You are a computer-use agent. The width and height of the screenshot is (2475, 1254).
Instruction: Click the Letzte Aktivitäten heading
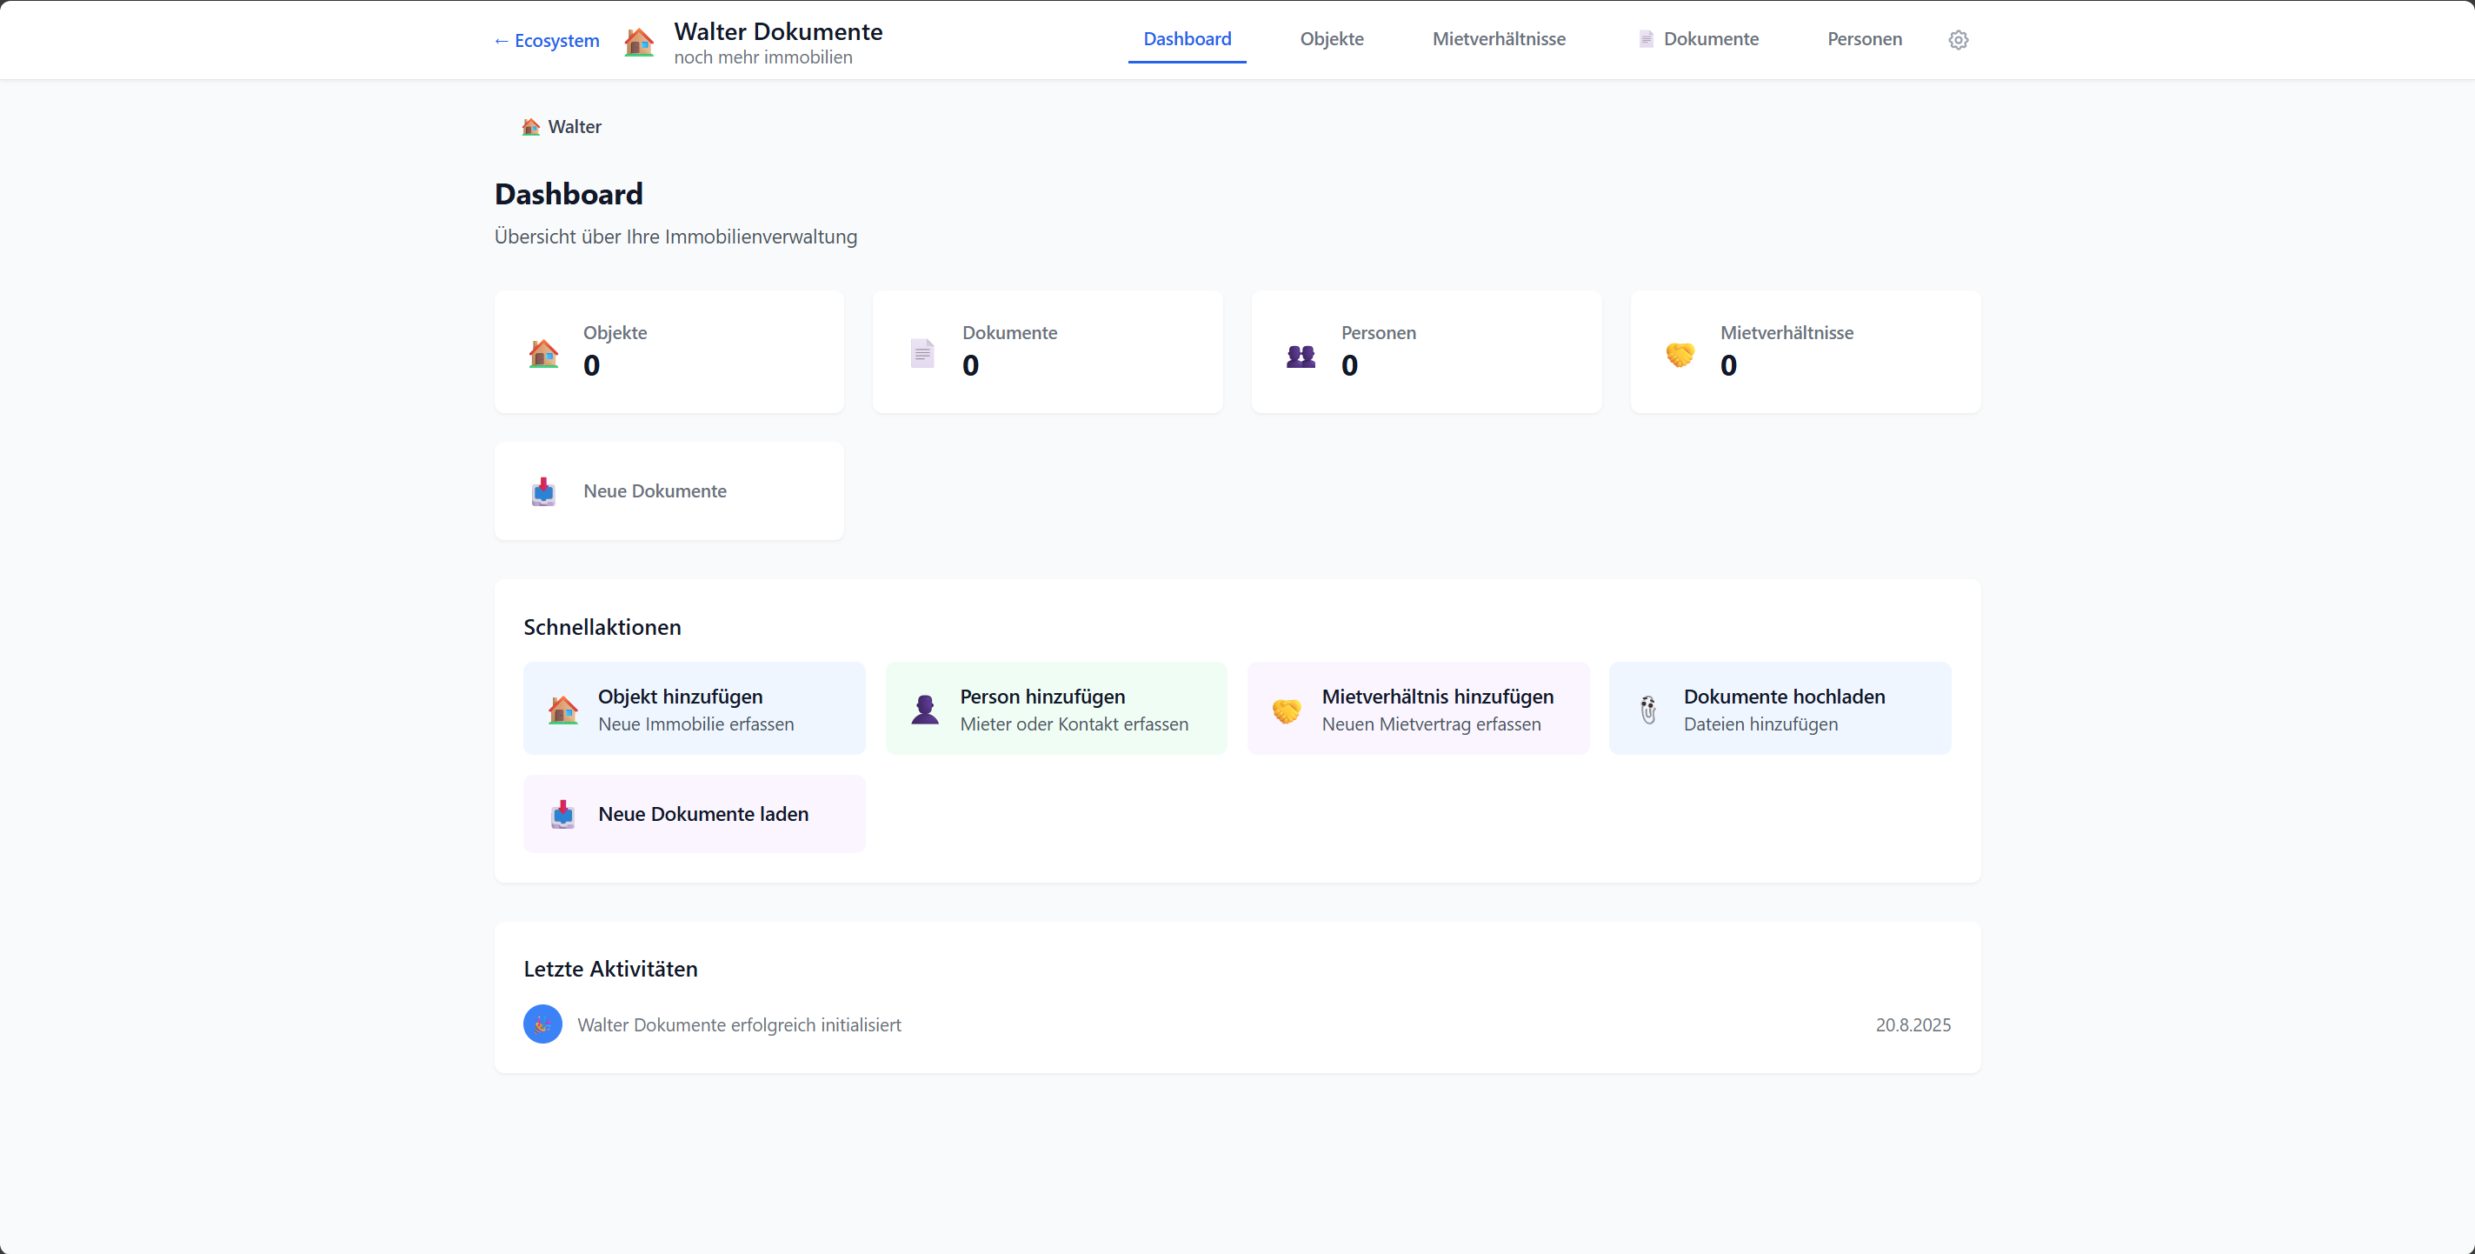click(611, 970)
